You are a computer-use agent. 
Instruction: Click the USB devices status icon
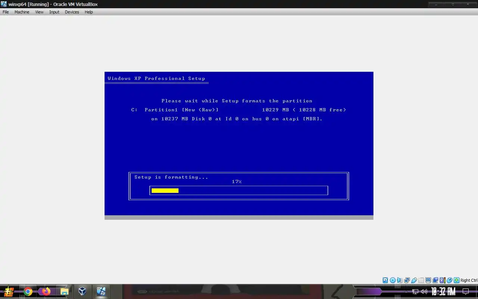pyautogui.click(x=414, y=280)
